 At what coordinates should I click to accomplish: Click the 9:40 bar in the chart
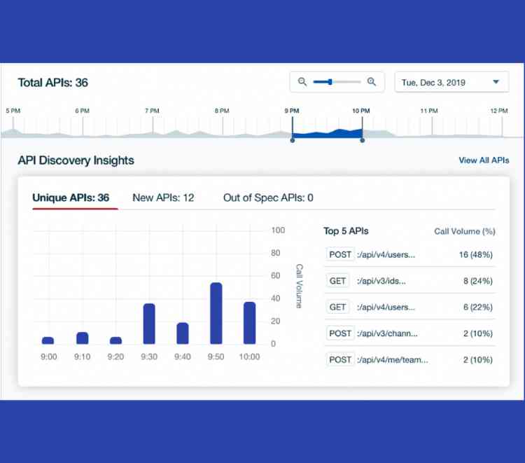[x=183, y=333]
